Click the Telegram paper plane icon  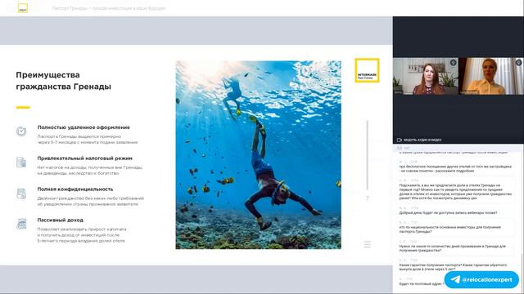coord(455,279)
